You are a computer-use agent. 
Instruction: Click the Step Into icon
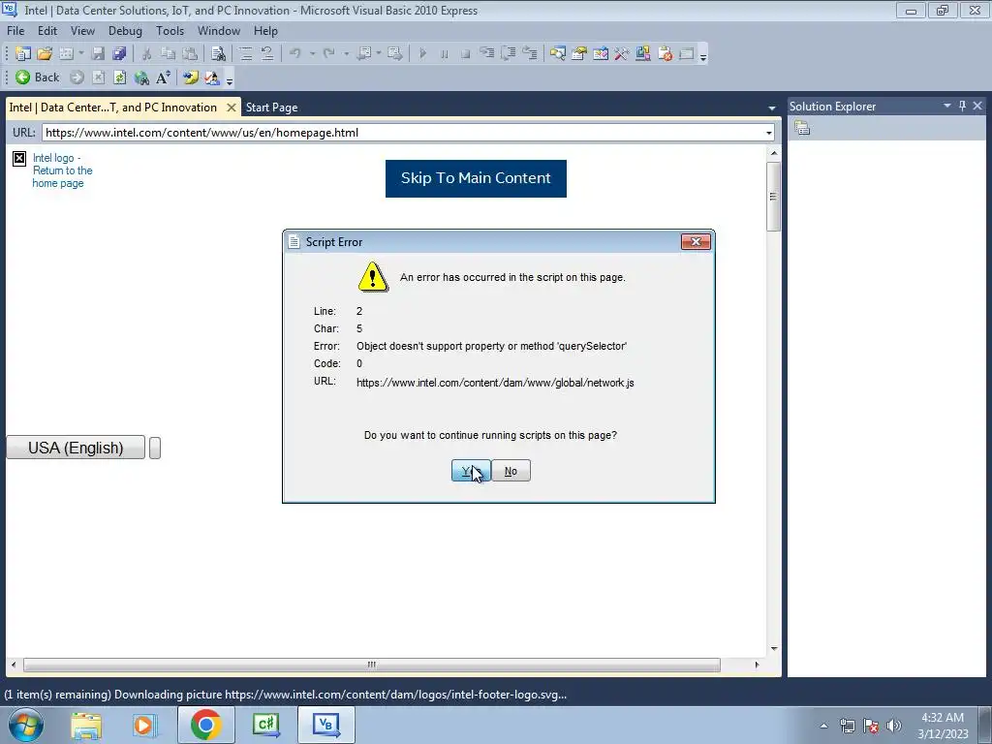pyautogui.click(x=486, y=54)
